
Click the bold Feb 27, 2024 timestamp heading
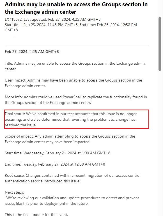[32, 52]
